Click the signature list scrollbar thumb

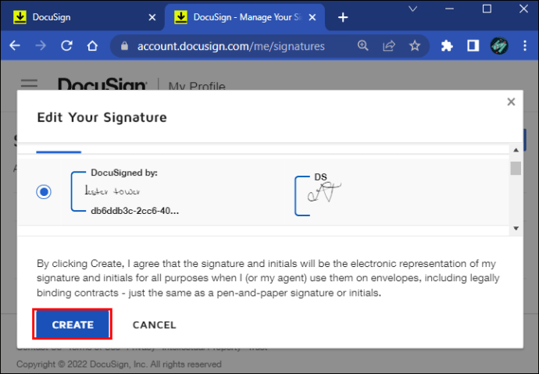click(516, 169)
